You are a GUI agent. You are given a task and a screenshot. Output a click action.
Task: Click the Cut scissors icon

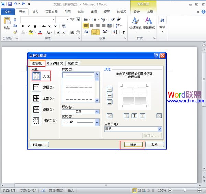[x=15, y=20]
